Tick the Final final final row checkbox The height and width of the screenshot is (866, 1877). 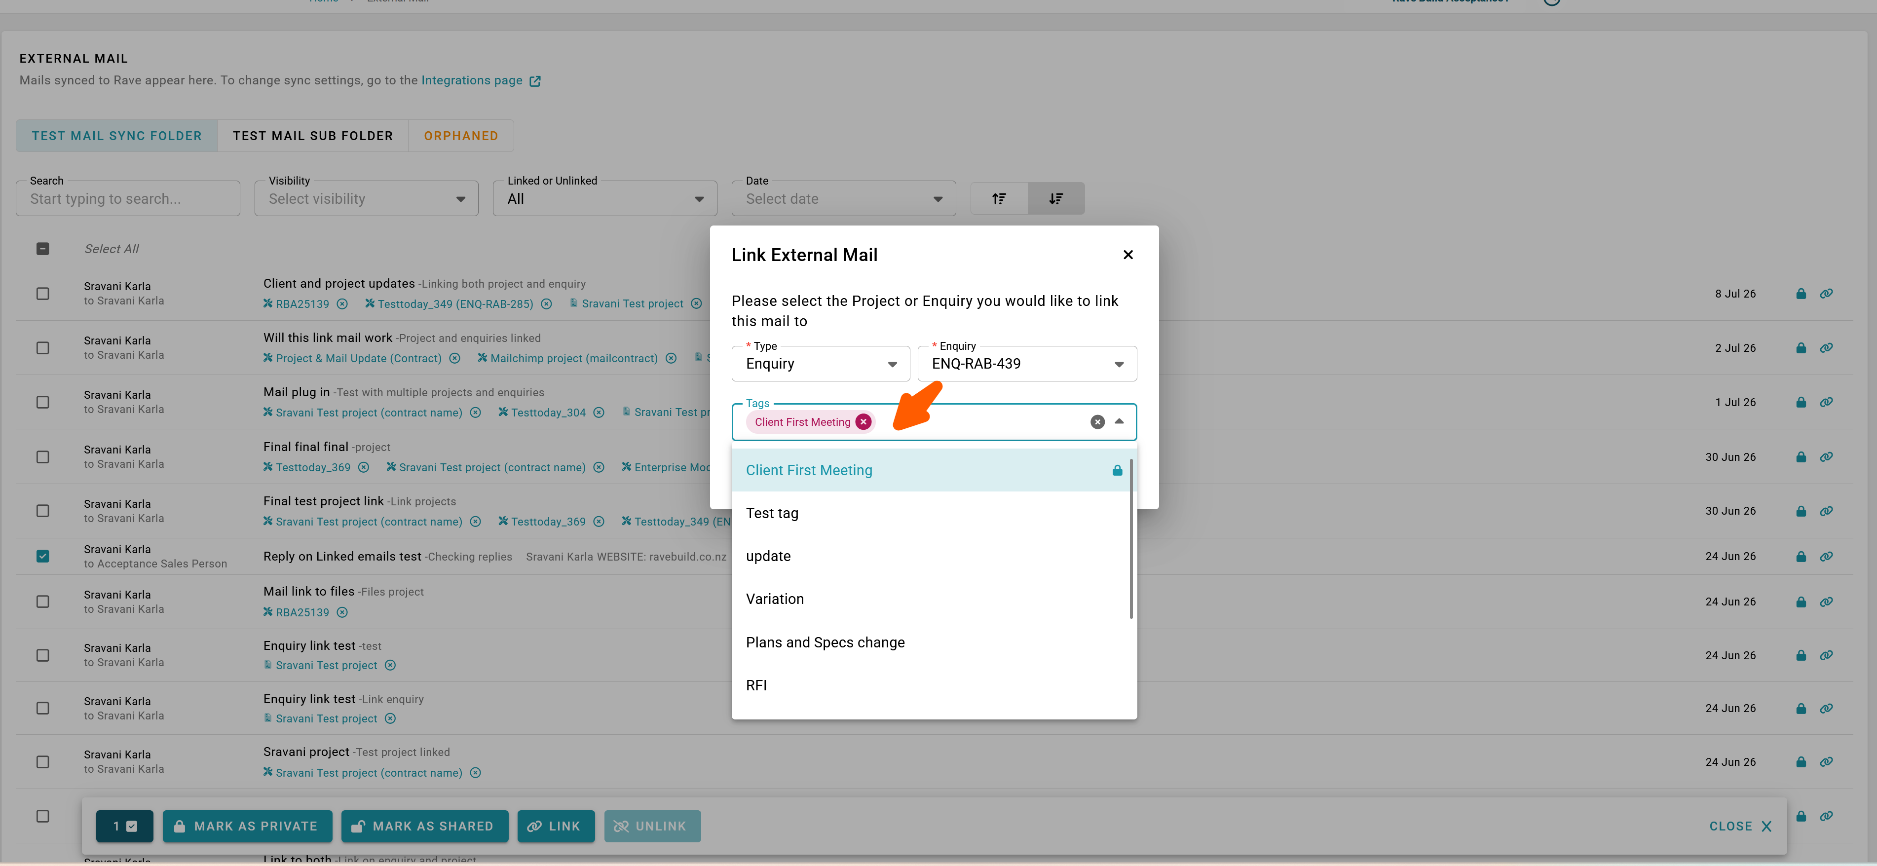click(x=43, y=457)
